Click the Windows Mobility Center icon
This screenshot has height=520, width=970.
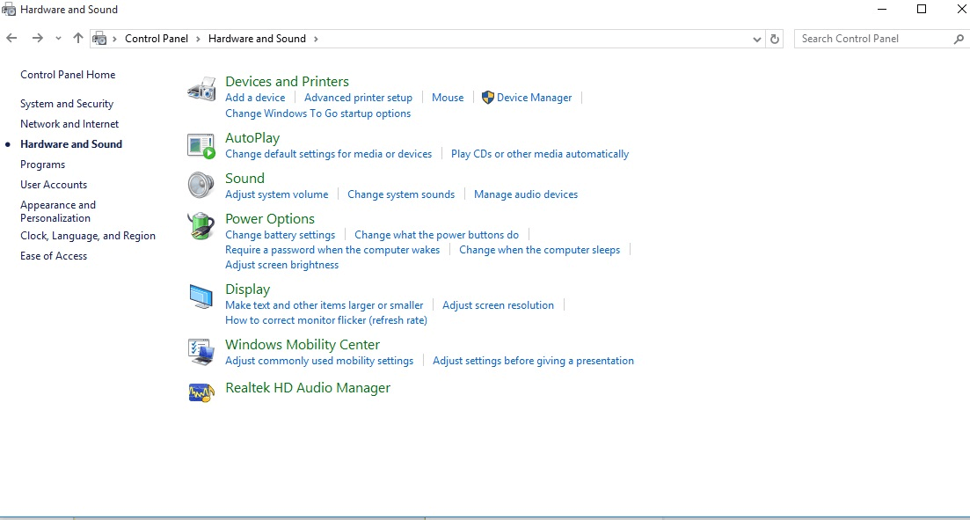201,352
